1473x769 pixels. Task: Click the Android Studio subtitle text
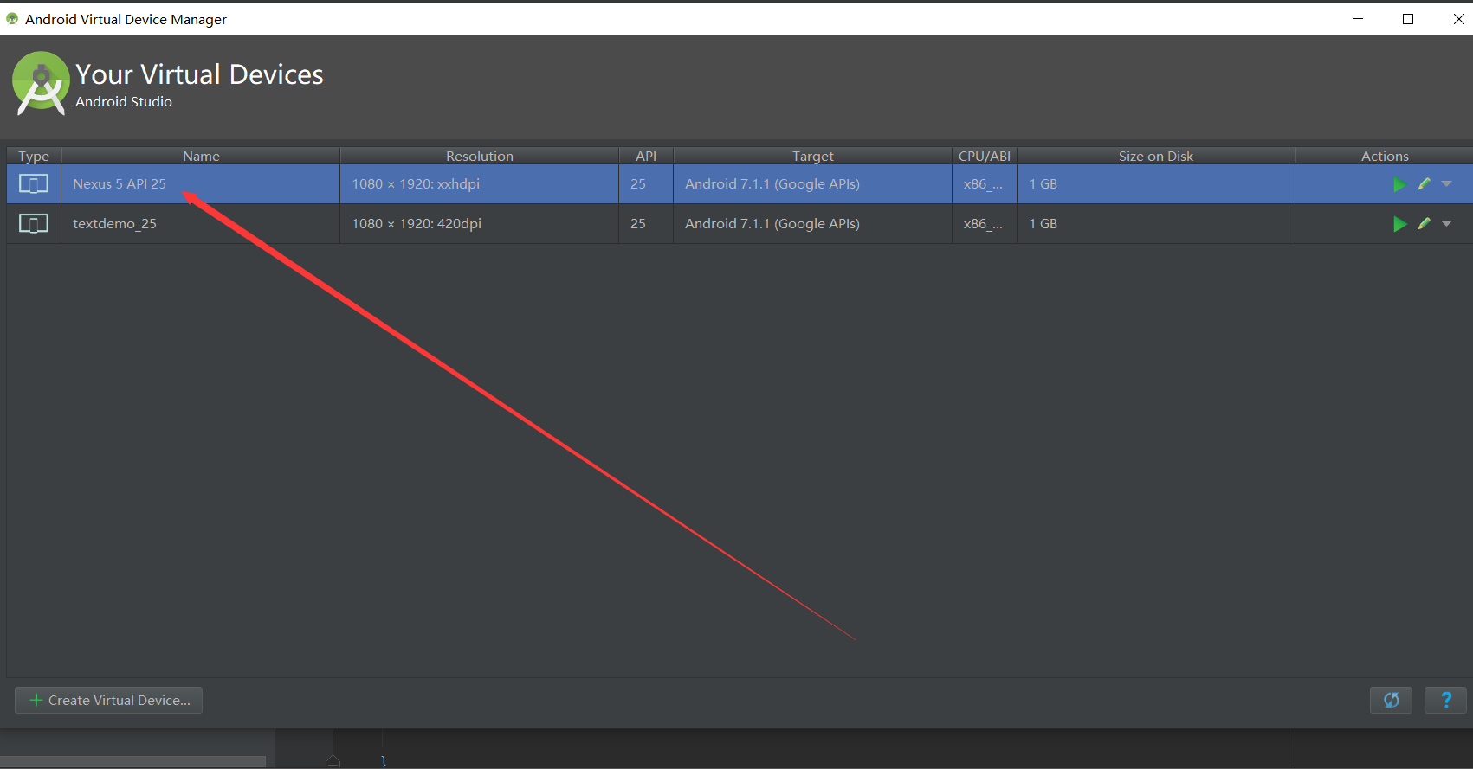click(x=124, y=102)
